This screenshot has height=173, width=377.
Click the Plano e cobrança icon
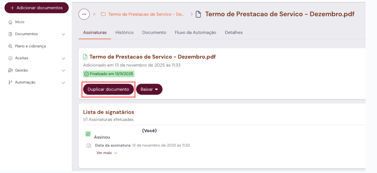click(10, 46)
